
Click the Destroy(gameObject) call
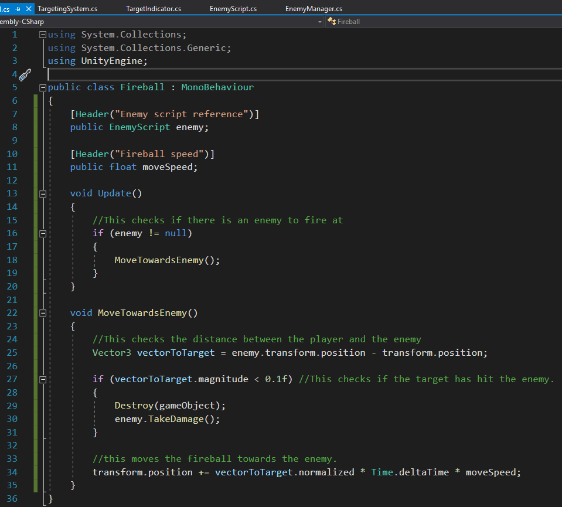click(x=169, y=406)
